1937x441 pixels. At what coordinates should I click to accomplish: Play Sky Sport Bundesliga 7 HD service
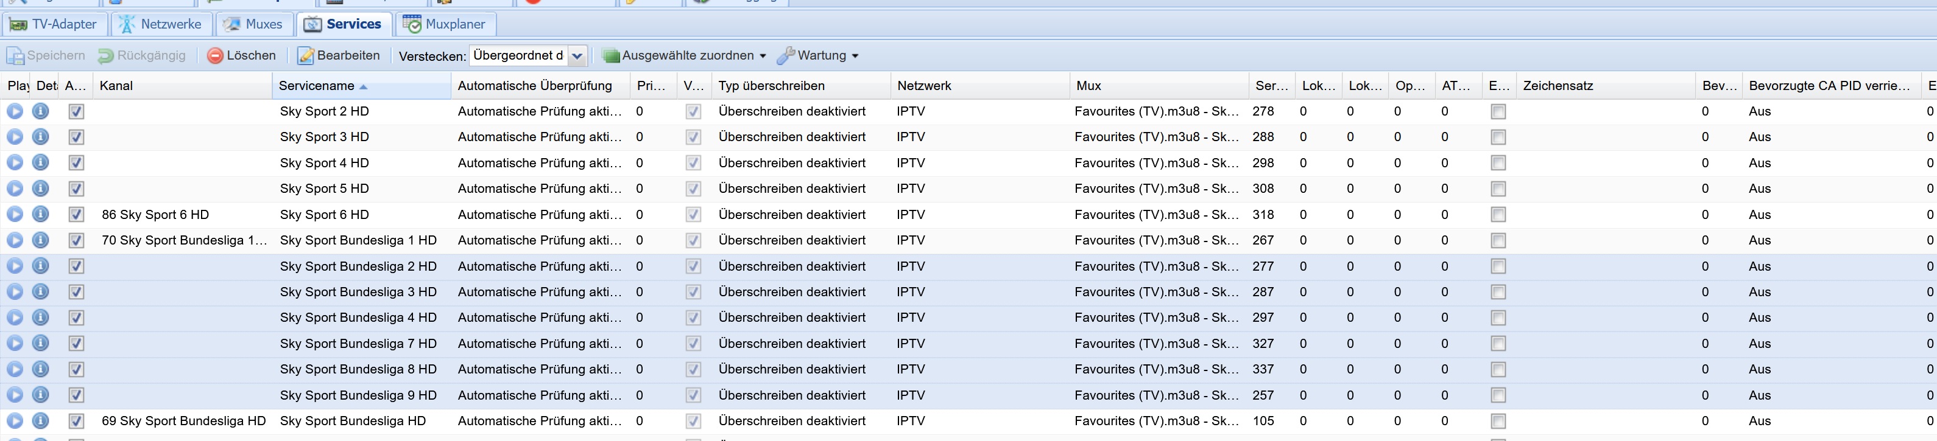[15, 343]
